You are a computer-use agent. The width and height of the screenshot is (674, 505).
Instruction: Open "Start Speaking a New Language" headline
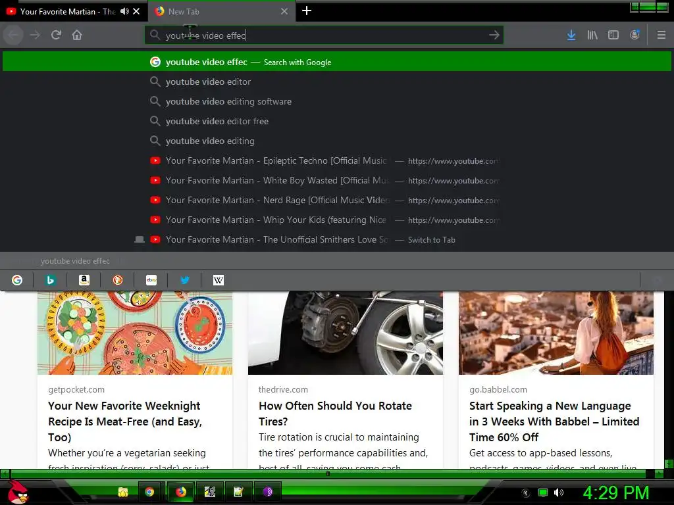tap(554, 421)
